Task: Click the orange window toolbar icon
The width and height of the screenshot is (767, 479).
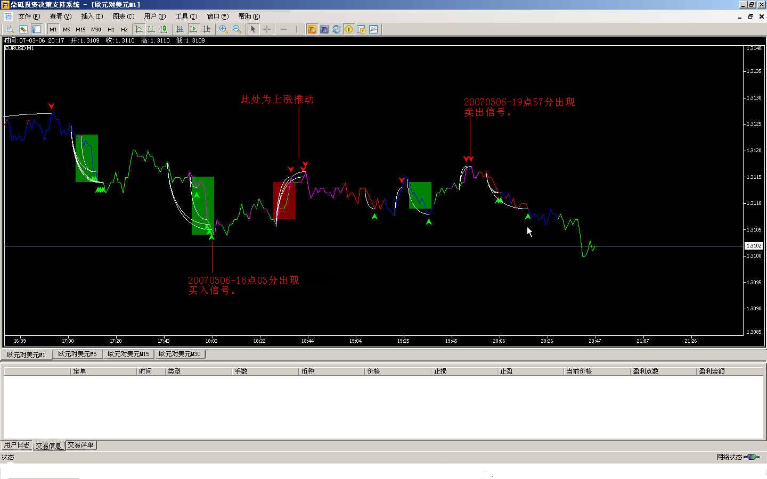Action: pos(312,29)
